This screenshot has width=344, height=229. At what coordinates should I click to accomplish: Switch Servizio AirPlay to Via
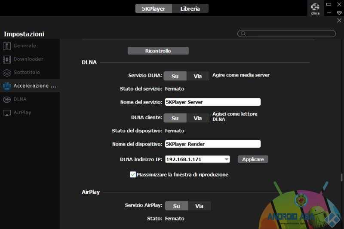199,206
